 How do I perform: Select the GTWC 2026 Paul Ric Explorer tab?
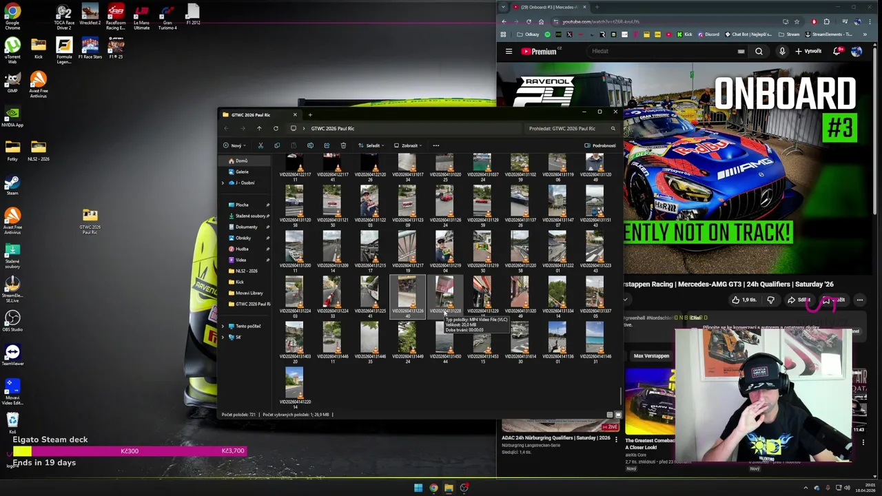click(260, 115)
